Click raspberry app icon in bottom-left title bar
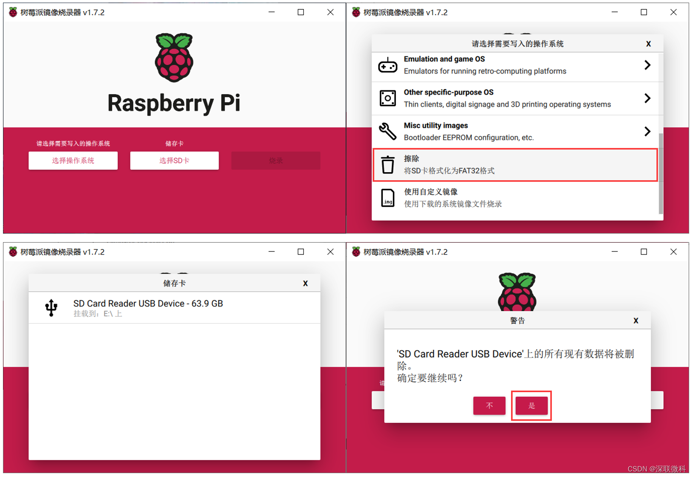Screen dimensions: 693x477 pos(13,252)
